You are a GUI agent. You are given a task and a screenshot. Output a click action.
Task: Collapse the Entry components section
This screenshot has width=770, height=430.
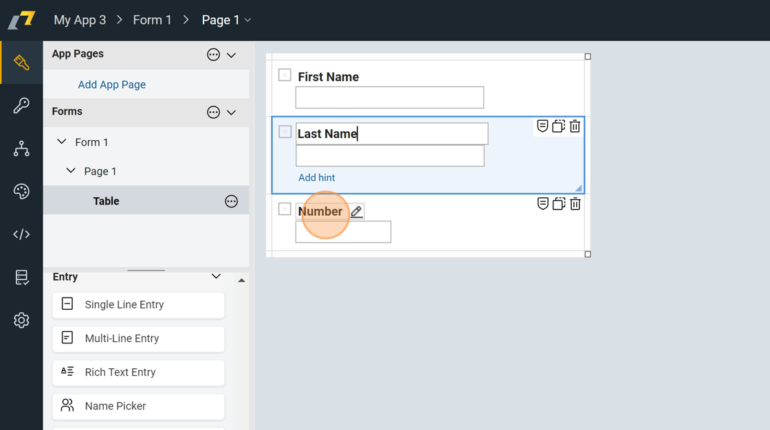pyautogui.click(x=216, y=277)
